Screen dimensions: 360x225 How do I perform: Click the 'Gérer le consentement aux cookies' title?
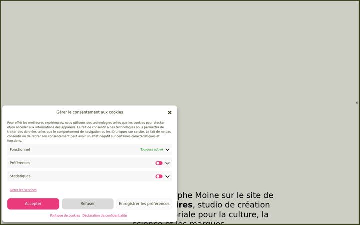pos(90,112)
